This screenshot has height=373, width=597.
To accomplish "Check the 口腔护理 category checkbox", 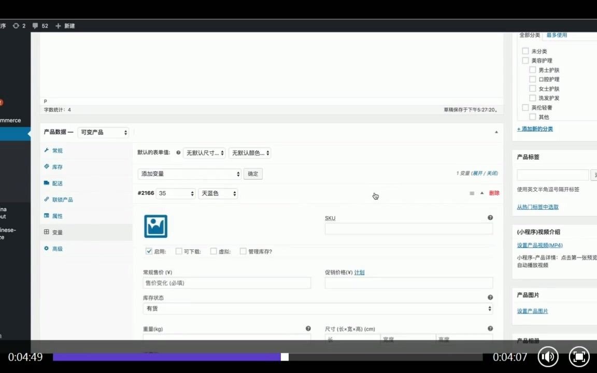I will [533, 79].
